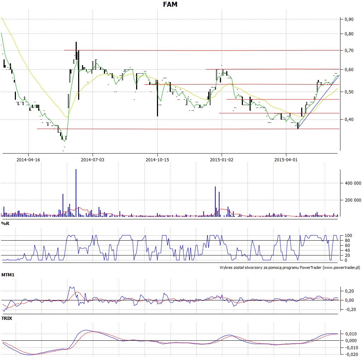
Task: Click the MTM1 axis value 0,20
Action: [349, 291]
